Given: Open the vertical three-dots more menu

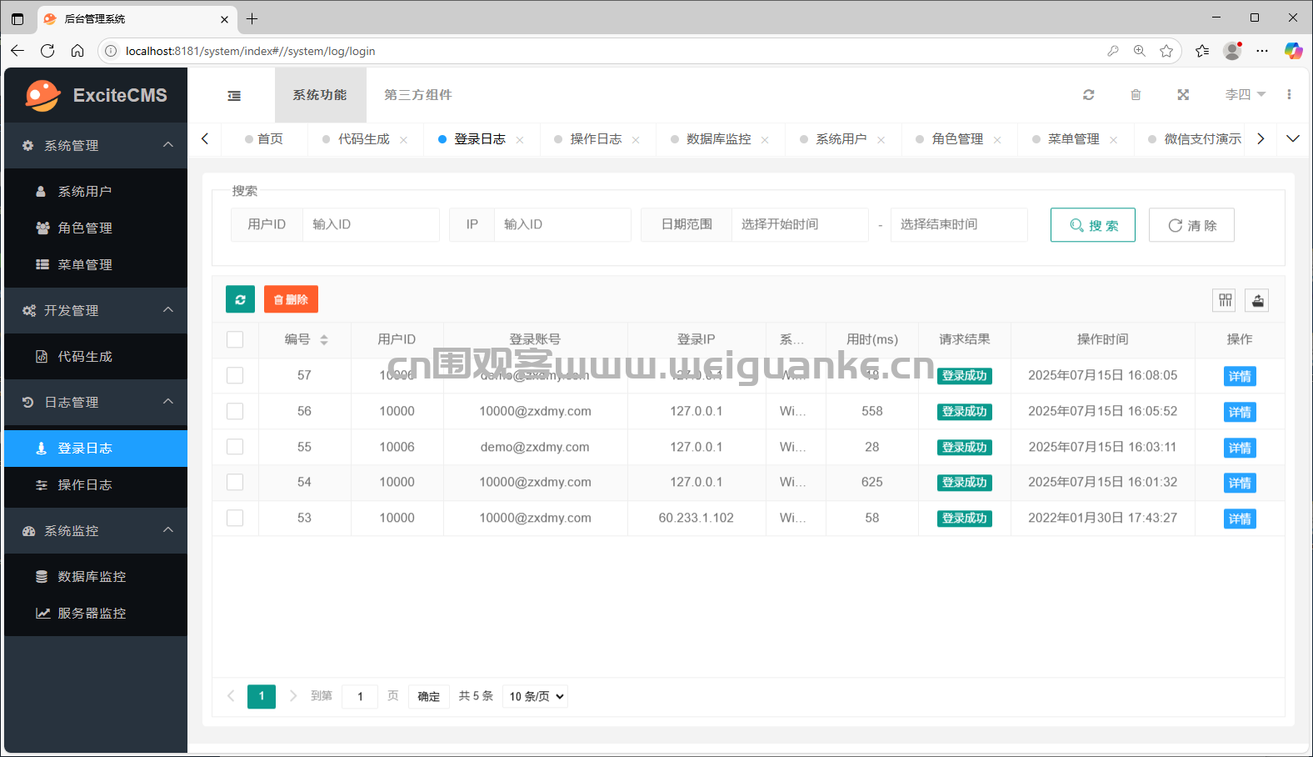Looking at the screenshot, I should click(x=1289, y=95).
